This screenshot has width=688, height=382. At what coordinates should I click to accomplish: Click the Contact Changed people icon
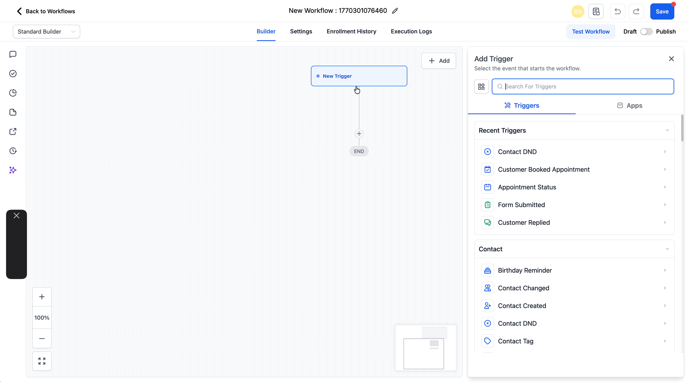[x=487, y=288]
